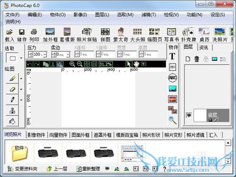Delete layer with trash can icon

[197, 59]
